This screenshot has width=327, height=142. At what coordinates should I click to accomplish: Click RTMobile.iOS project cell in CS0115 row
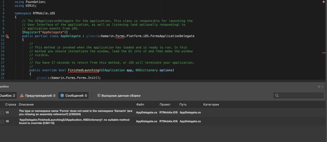[x=168, y=121]
